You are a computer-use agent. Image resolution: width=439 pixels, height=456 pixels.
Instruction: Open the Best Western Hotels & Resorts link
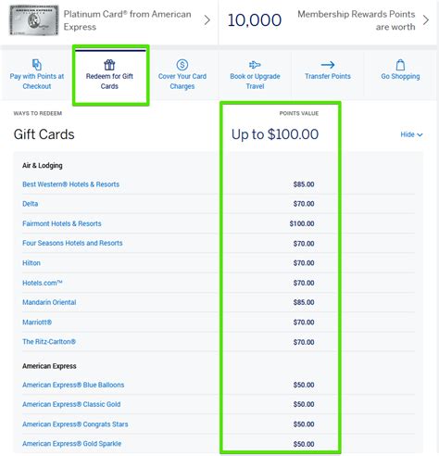pos(70,184)
